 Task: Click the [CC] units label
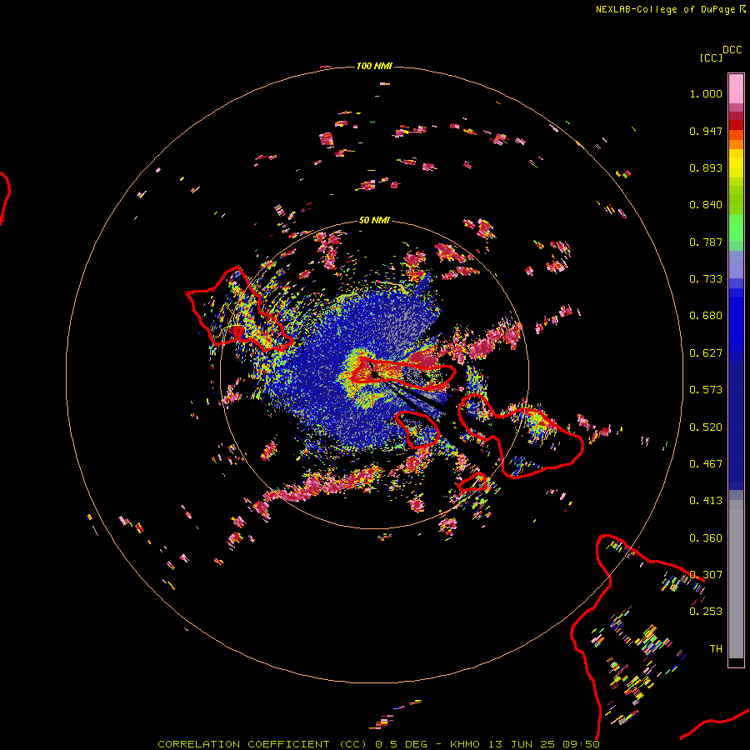(x=711, y=57)
